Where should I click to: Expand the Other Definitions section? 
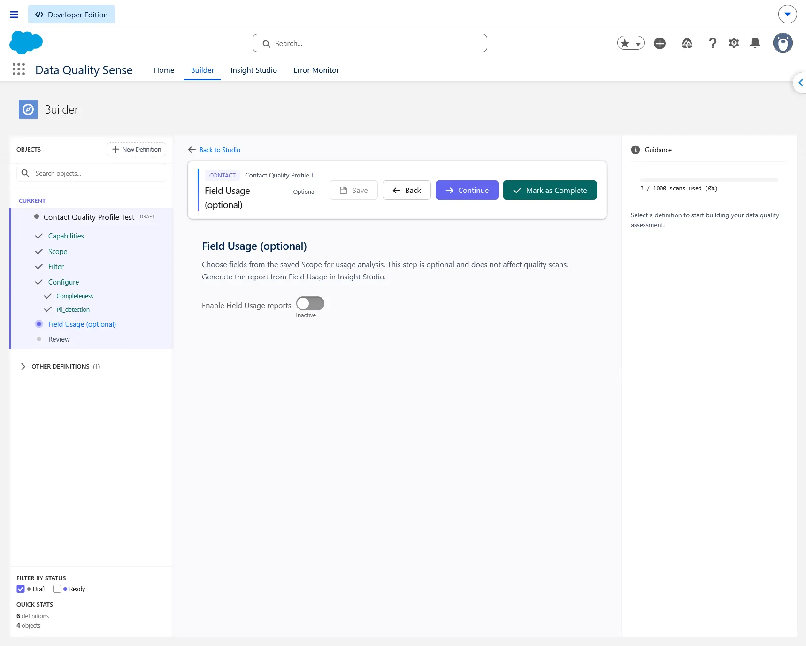tap(60, 366)
